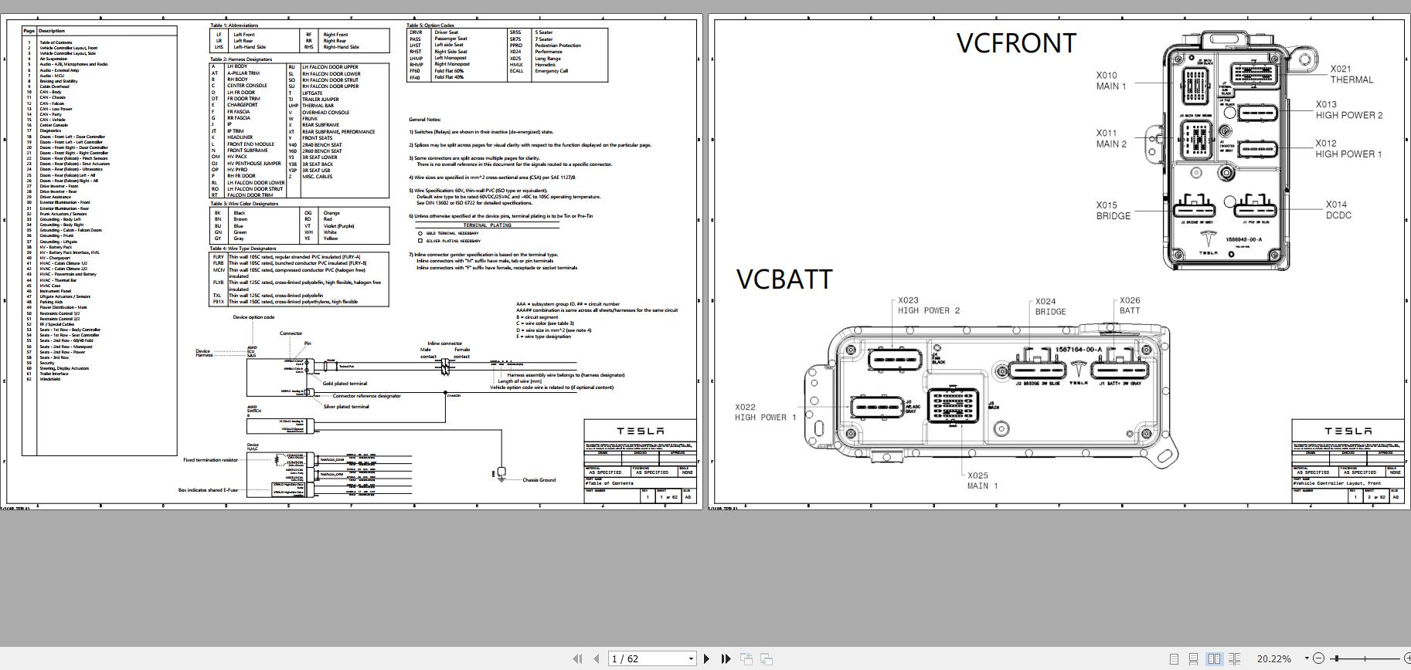
Task: Click the zoom slider track
Action: click(1365, 658)
